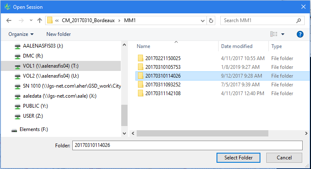Open the help question mark icon
Image resolution: width=311 pixels, height=169 pixels.
click(x=299, y=34)
